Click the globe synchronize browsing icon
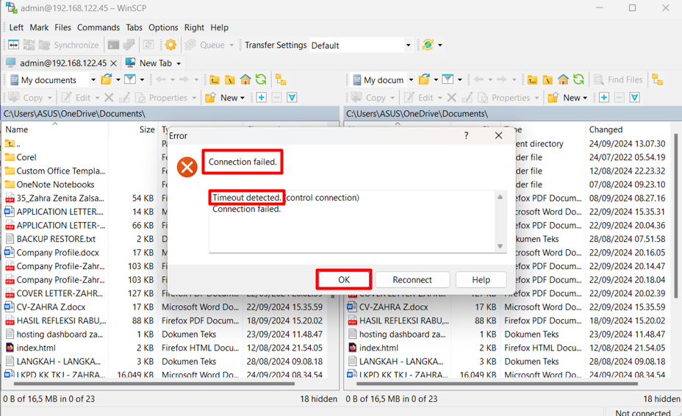Image resolution: width=682 pixels, height=416 pixels. (428, 45)
